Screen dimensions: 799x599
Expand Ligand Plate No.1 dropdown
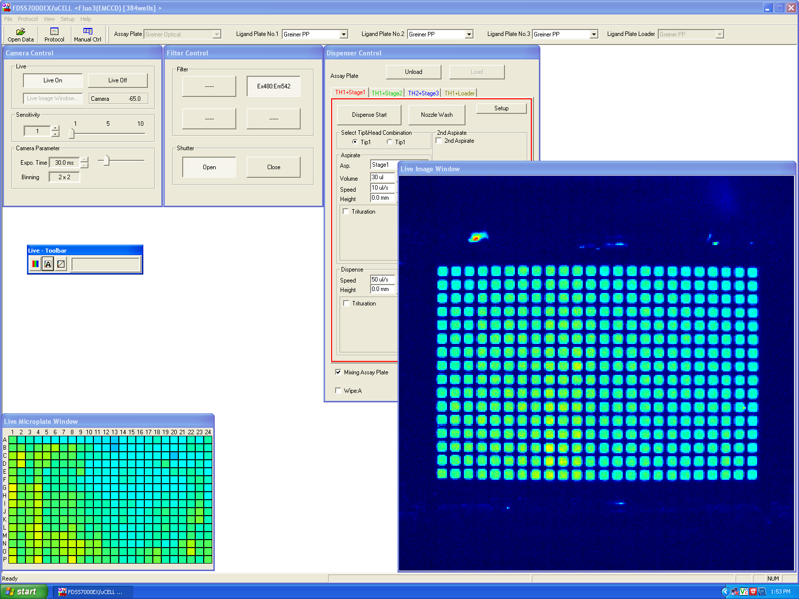(344, 34)
